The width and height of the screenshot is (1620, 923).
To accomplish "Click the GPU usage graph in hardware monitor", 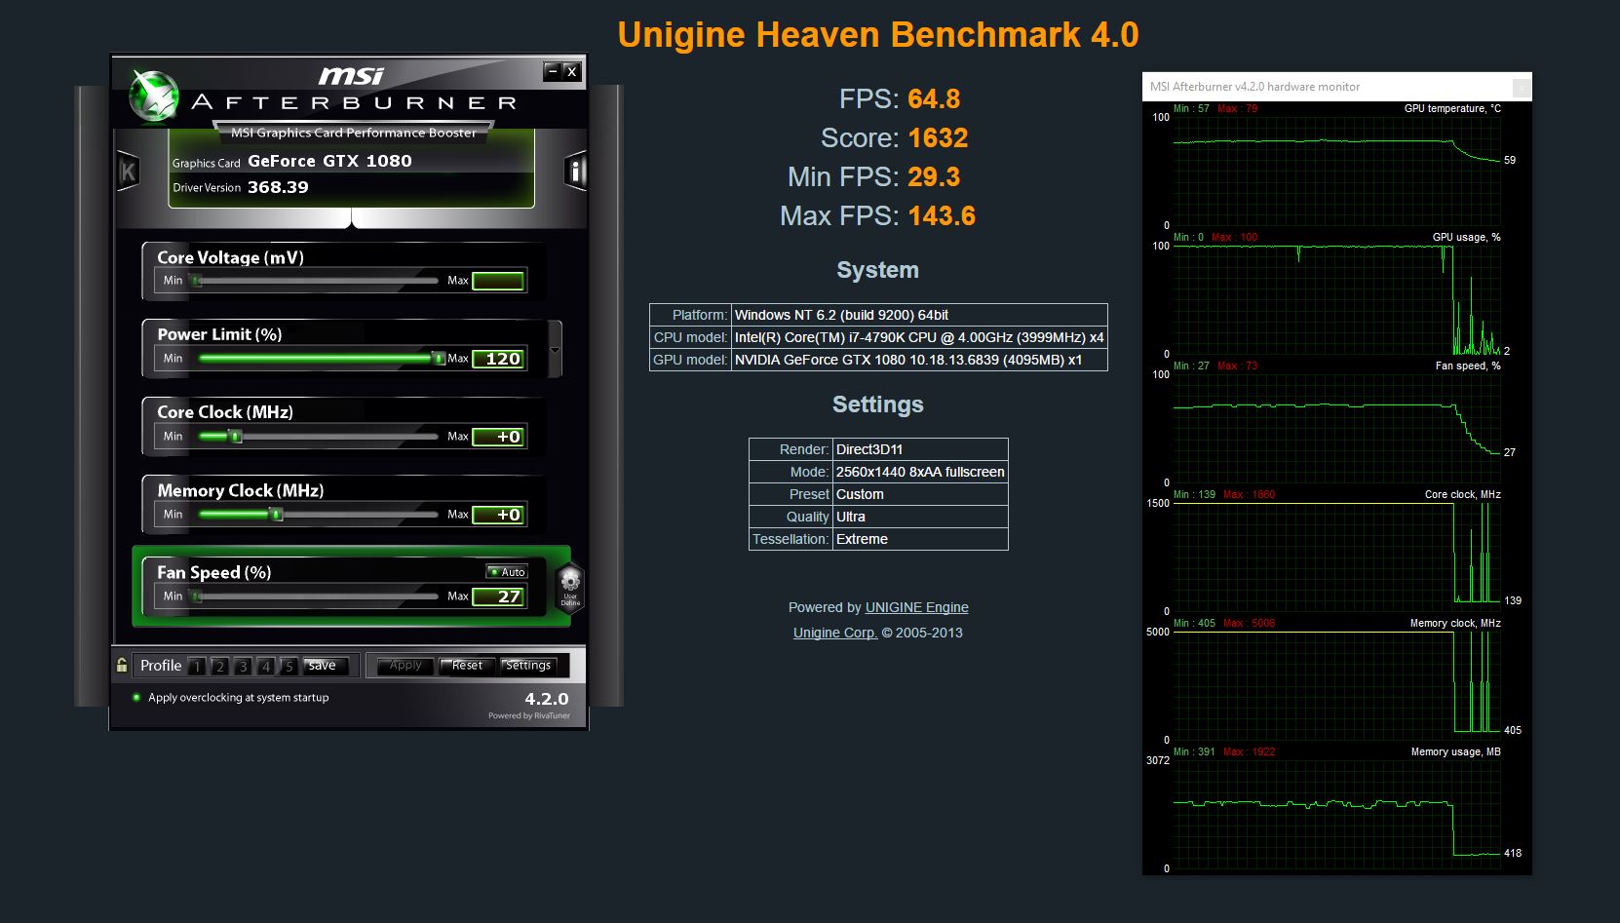I will pyautogui.click(x=1337, y=300).
